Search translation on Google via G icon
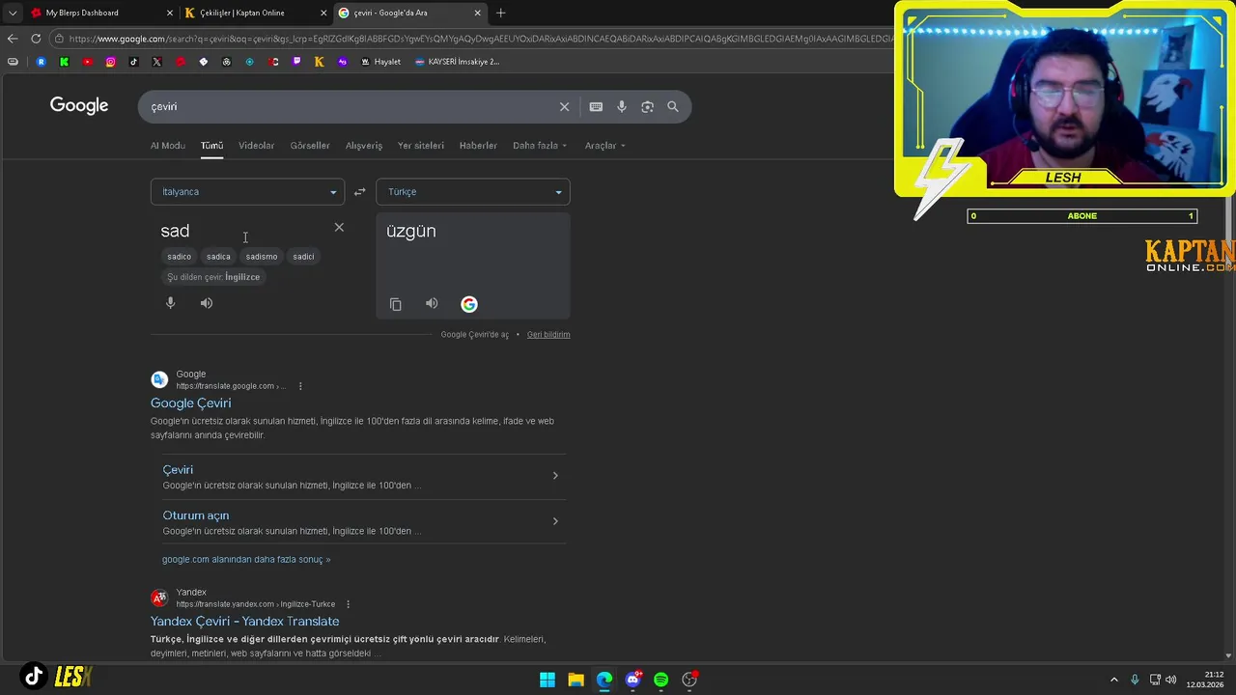 coord(469,304)
